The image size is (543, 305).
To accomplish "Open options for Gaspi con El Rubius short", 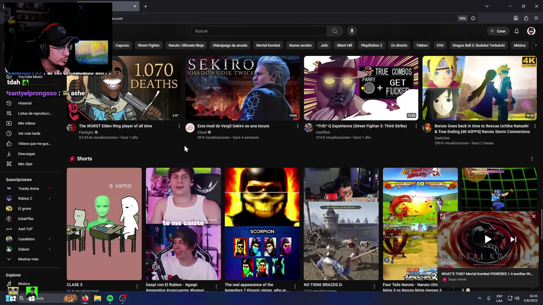I will (x=216, y=287).
